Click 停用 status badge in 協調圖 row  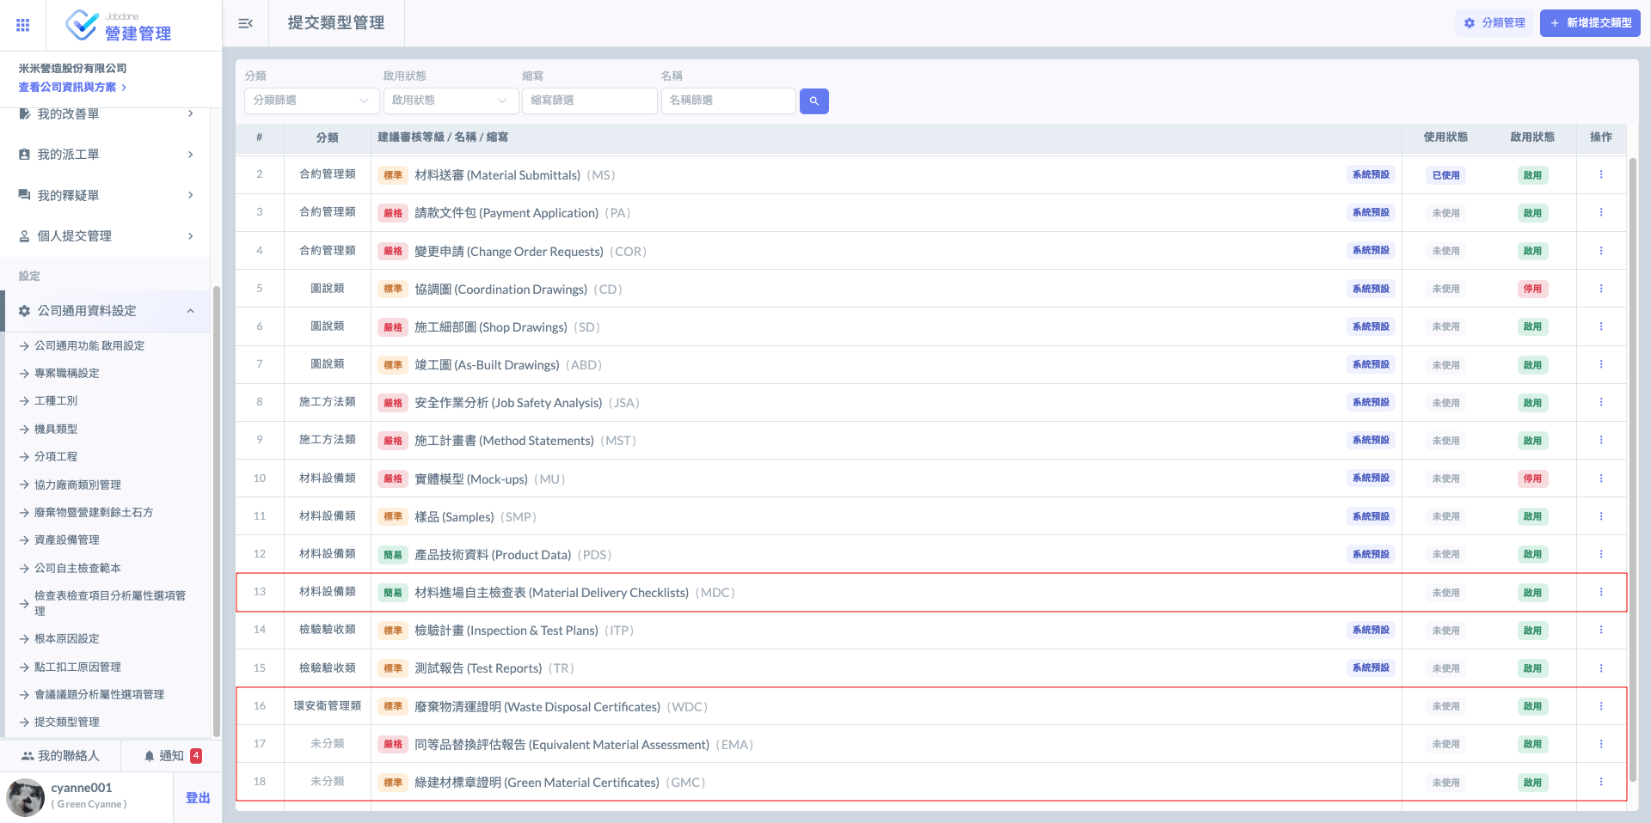point(1532,289)
